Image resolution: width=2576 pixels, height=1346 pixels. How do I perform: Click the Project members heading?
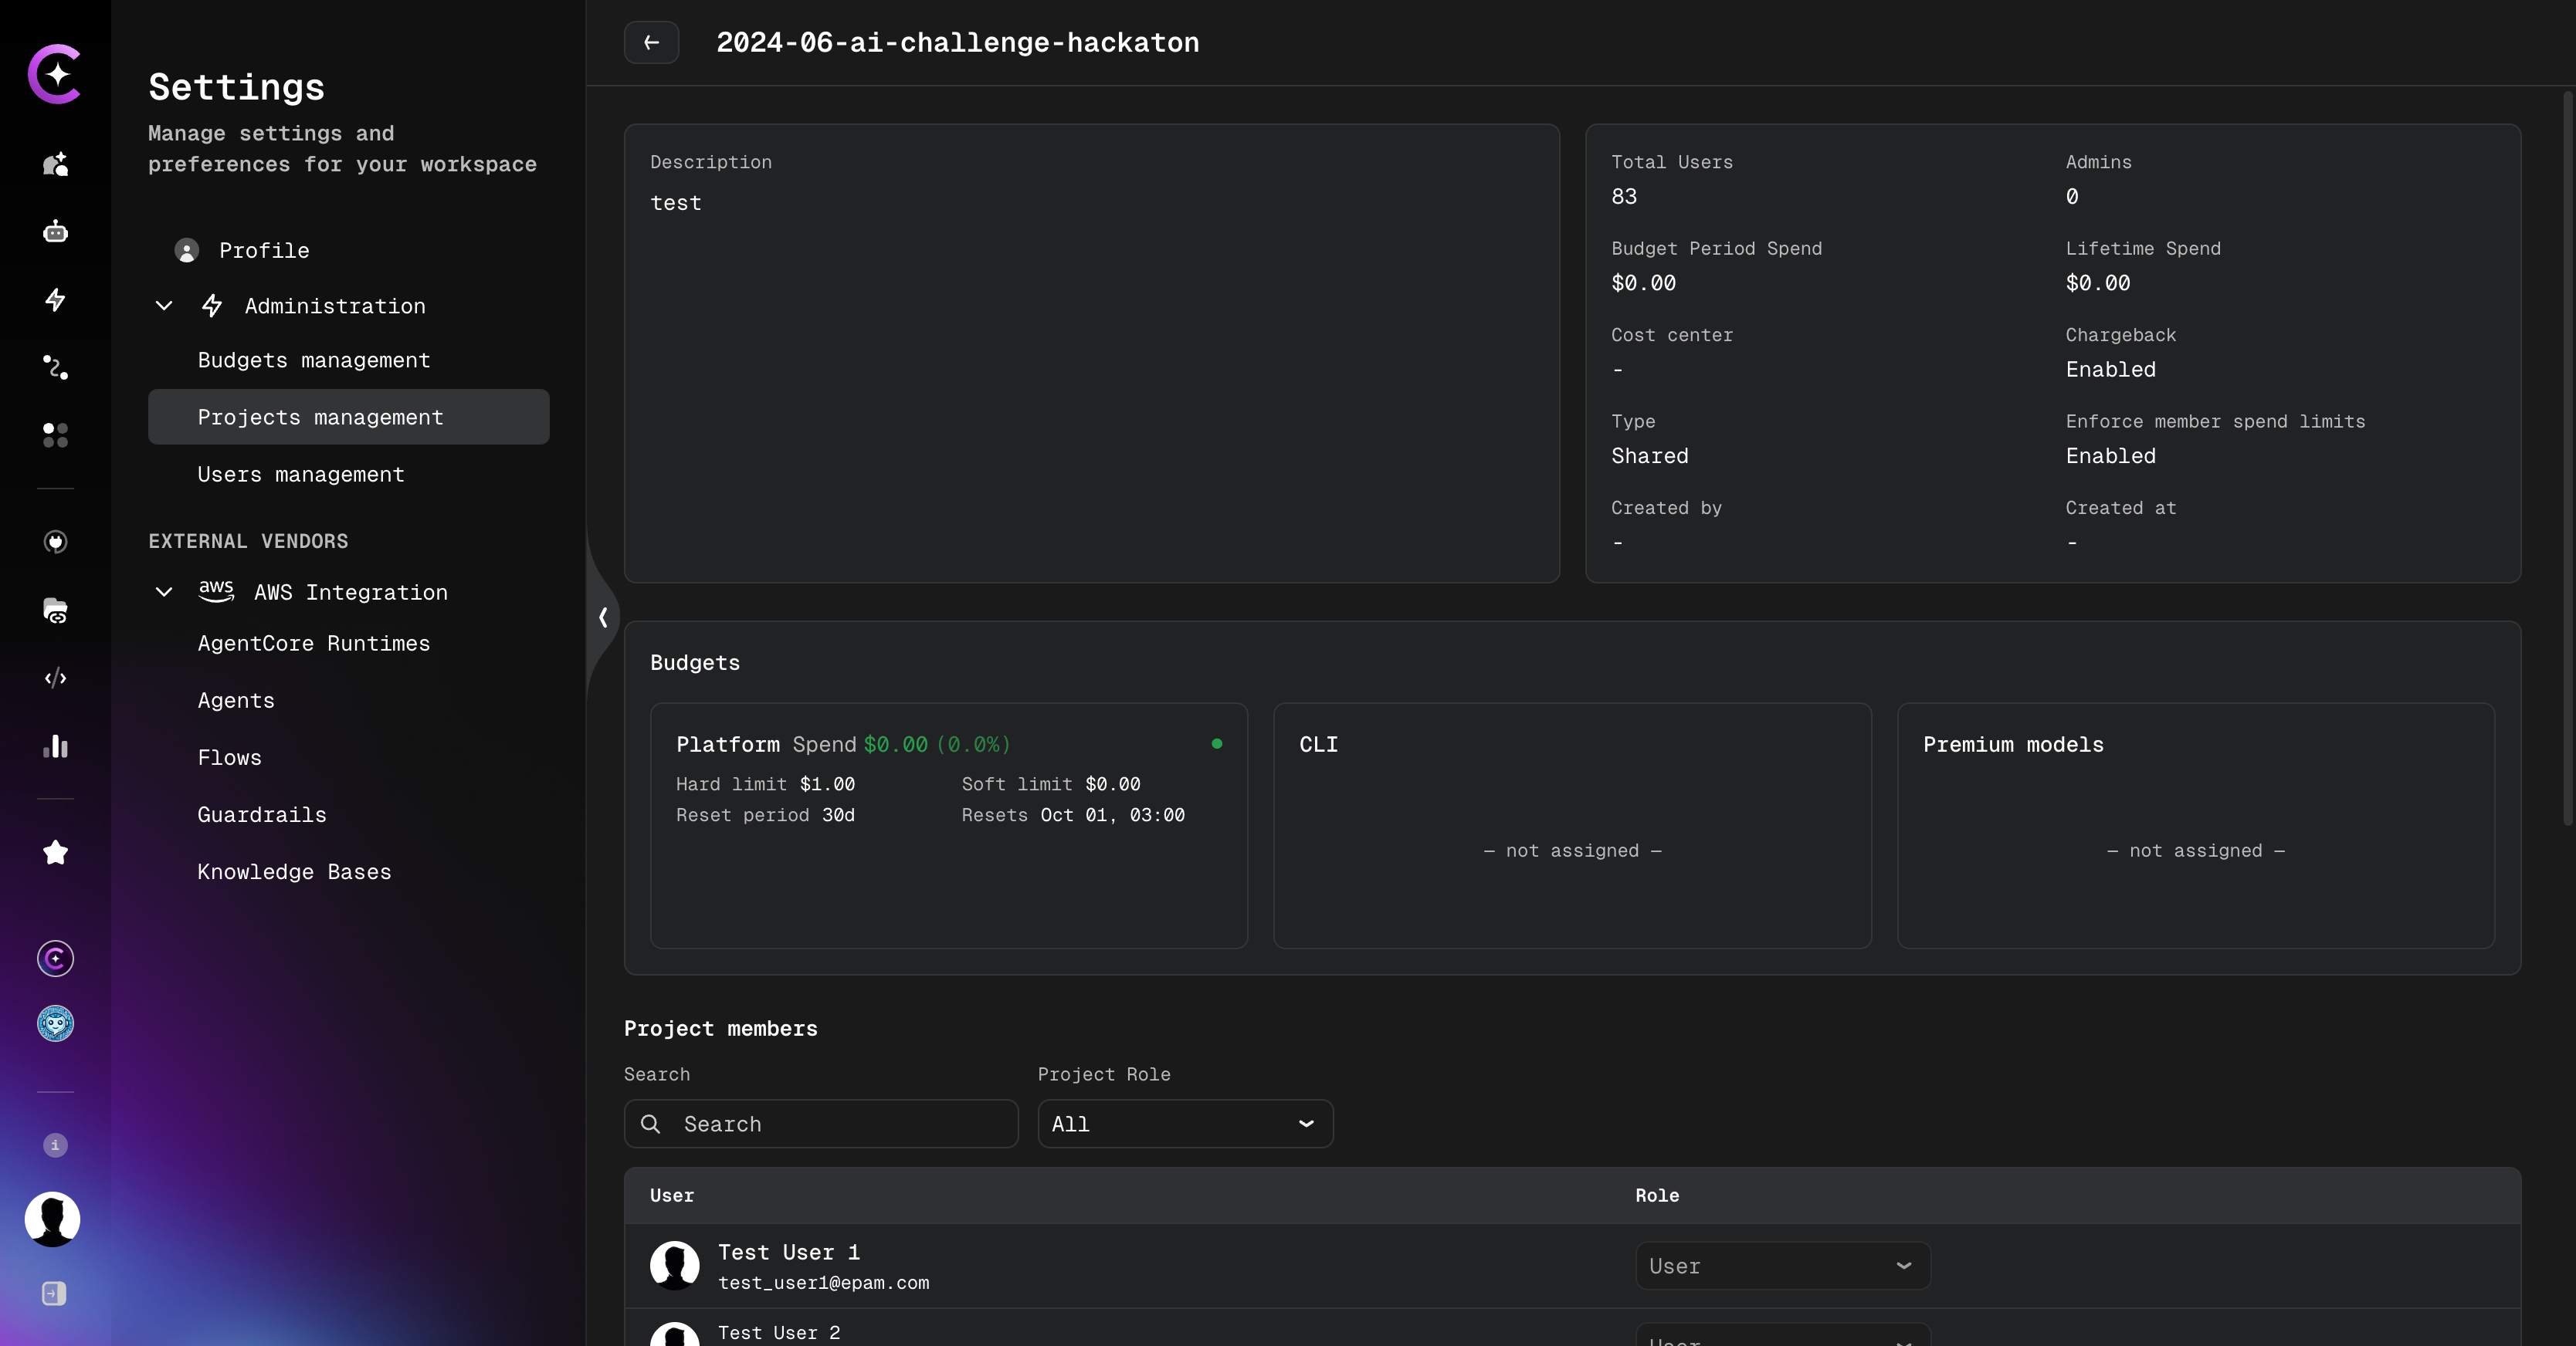(721, 1030)
